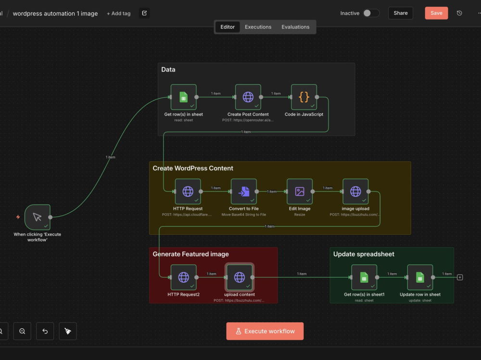Select the Data sticky note title
The height and width of the screenshot is (360, 481).
168,70
